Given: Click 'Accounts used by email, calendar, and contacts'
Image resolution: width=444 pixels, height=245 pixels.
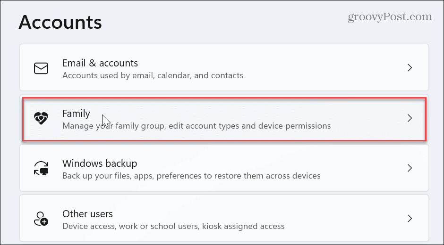Looking at the screenshot, I should point(153,75).
